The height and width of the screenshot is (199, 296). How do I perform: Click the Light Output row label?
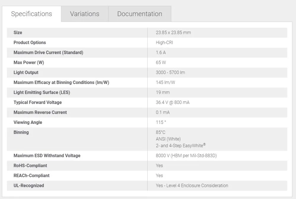click(x=26, y=72)
